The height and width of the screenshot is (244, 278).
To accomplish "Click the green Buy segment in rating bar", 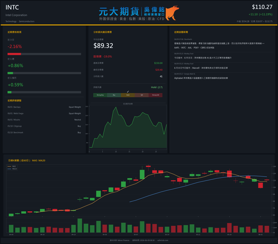I will click(x=114, y=95).
